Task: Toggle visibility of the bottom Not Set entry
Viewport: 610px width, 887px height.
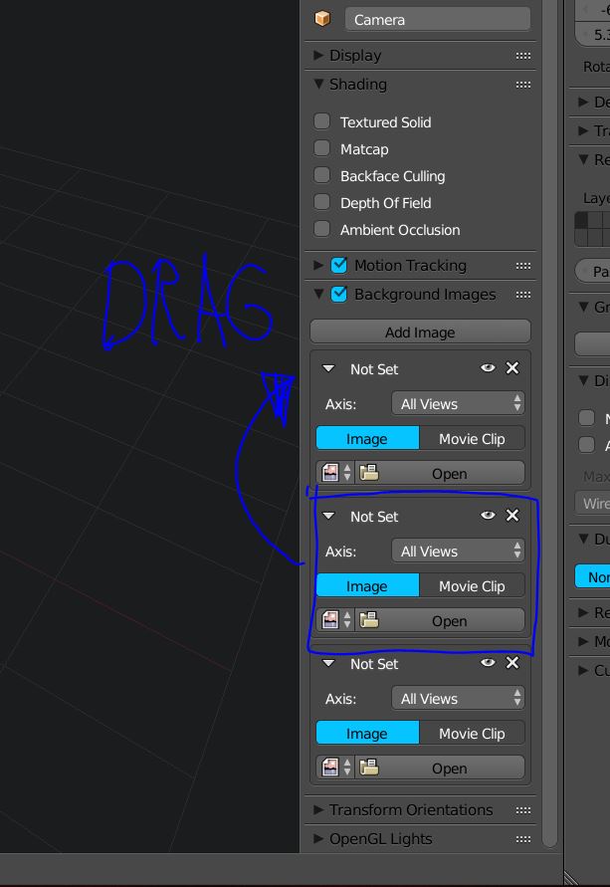Action: [x=488, y=663]
